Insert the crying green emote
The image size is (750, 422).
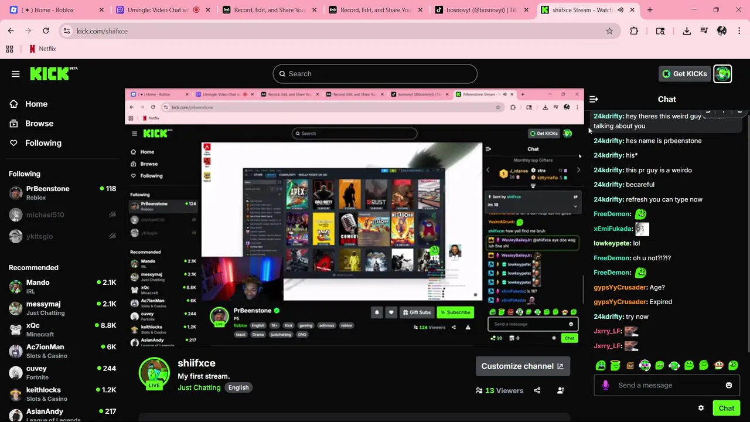(x=601, y=366)
